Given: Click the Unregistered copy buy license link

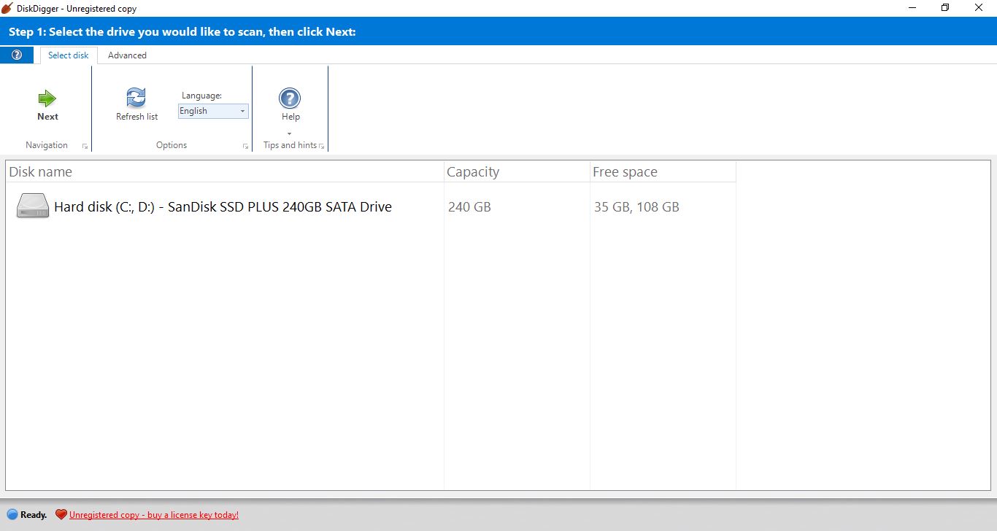Looking at the screenshot, I should point(154,515).
